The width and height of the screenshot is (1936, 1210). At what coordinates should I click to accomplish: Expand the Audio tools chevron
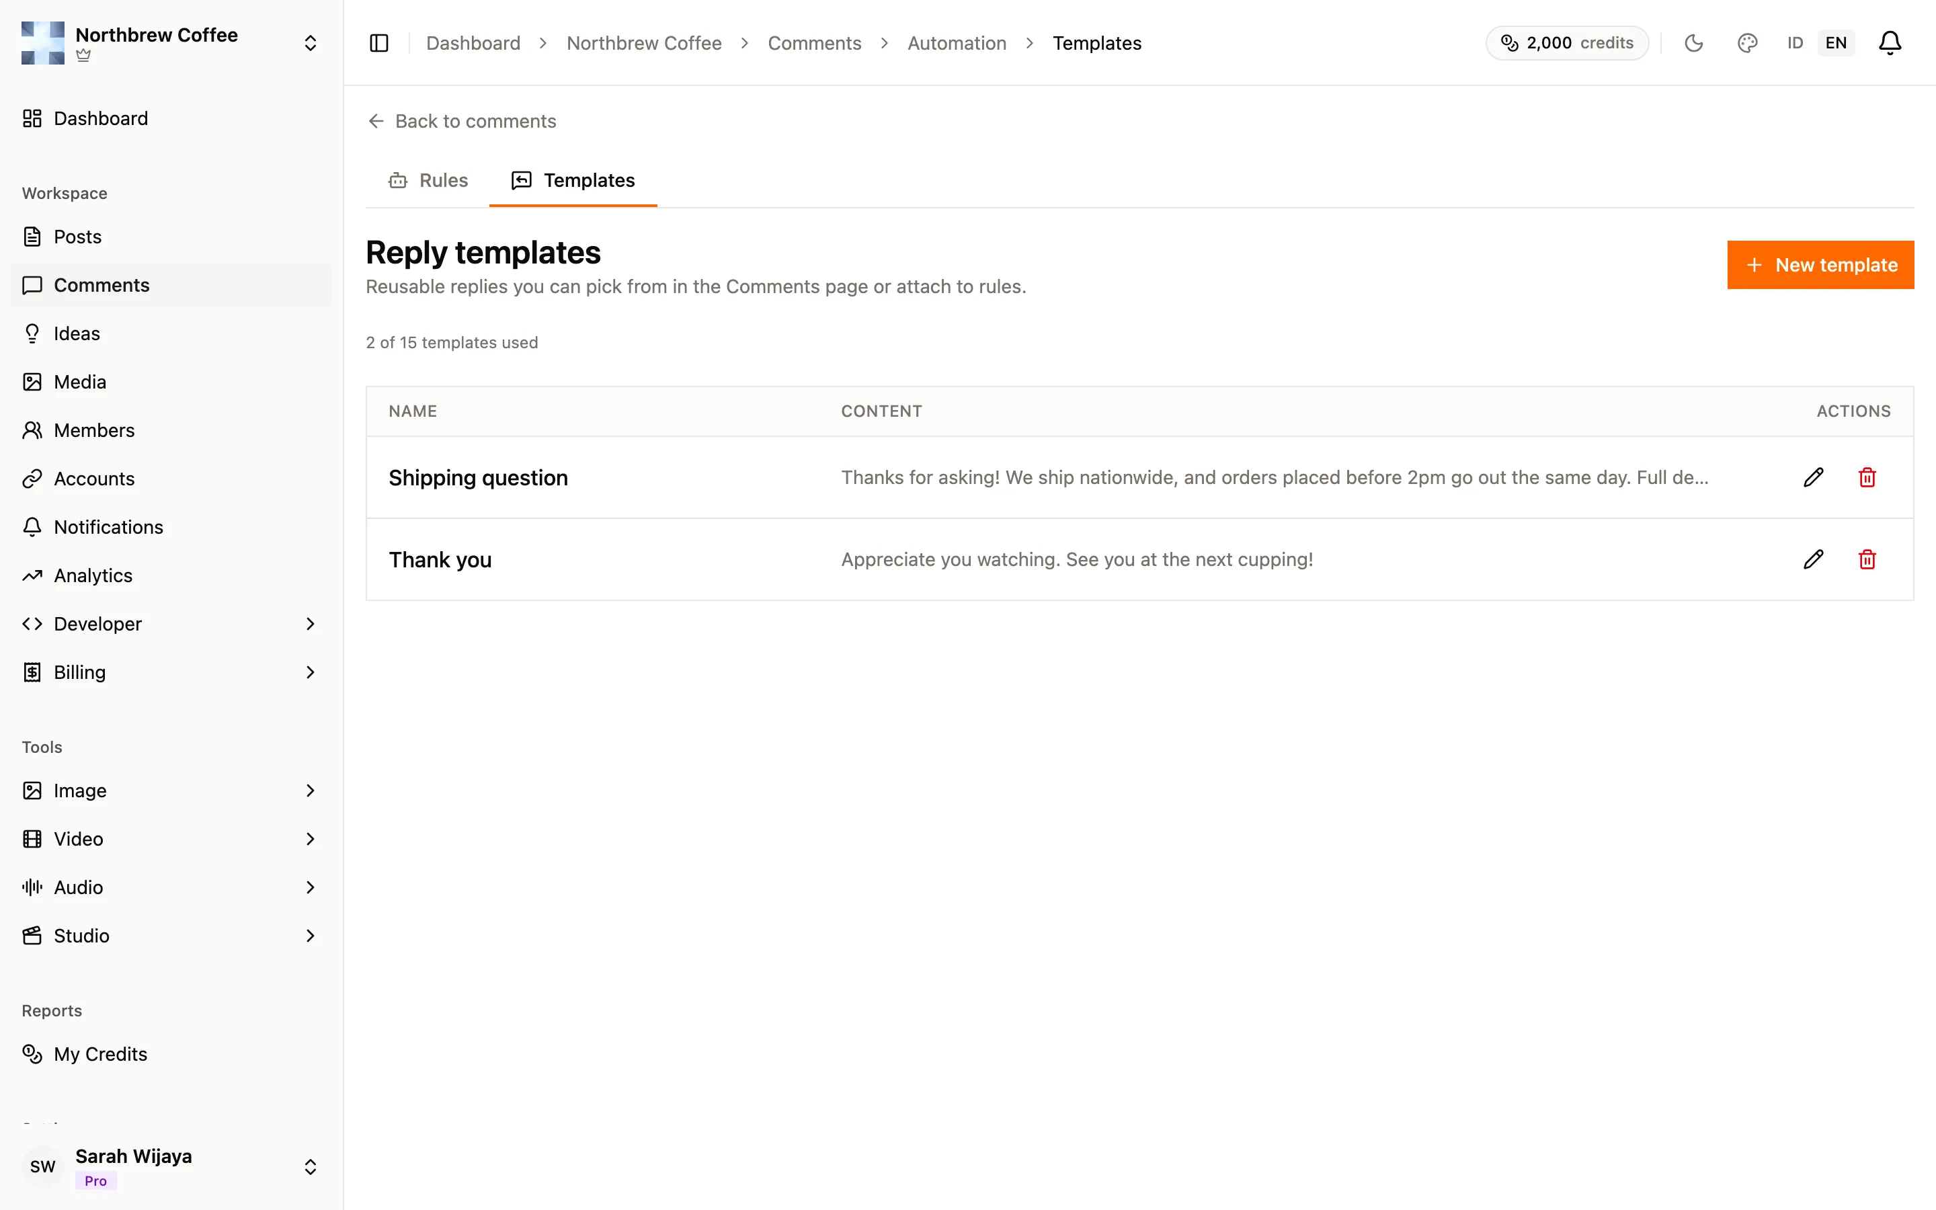311,887
